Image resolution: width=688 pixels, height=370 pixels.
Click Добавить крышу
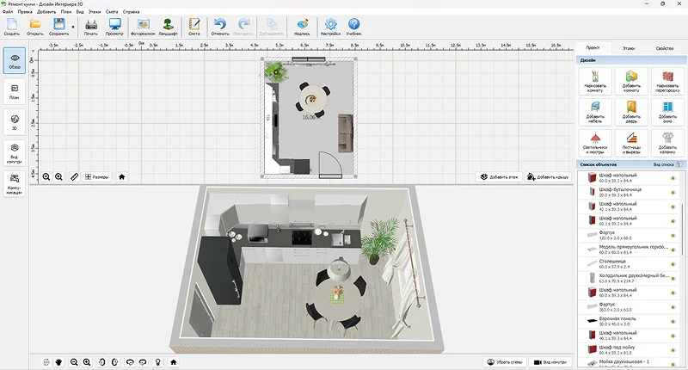point(548,177)
